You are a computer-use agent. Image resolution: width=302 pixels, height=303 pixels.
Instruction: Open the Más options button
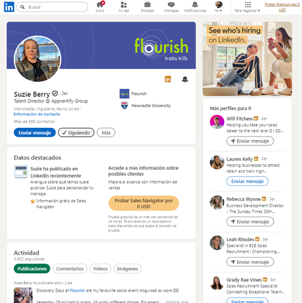tap(106, 133)
